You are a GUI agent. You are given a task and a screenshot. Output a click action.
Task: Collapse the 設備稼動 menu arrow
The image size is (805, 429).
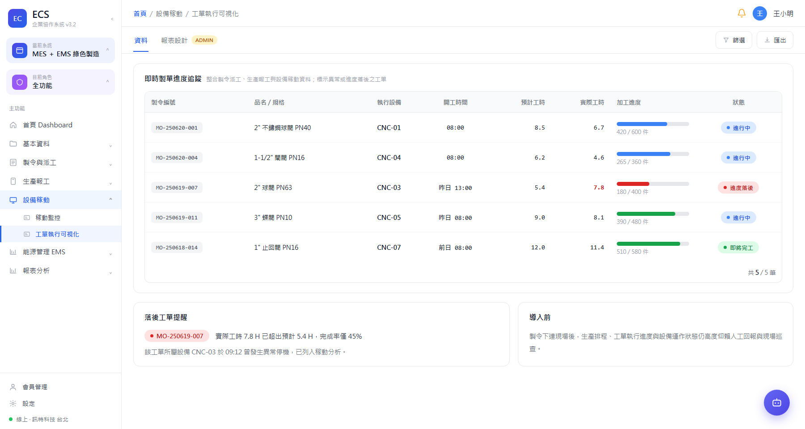coord(110,199)
